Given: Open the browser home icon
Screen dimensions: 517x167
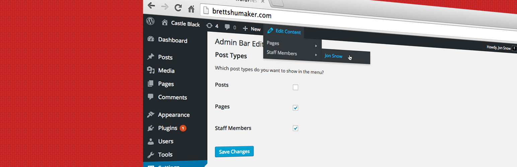Looking at the screenshot, I should coord(191,9).
